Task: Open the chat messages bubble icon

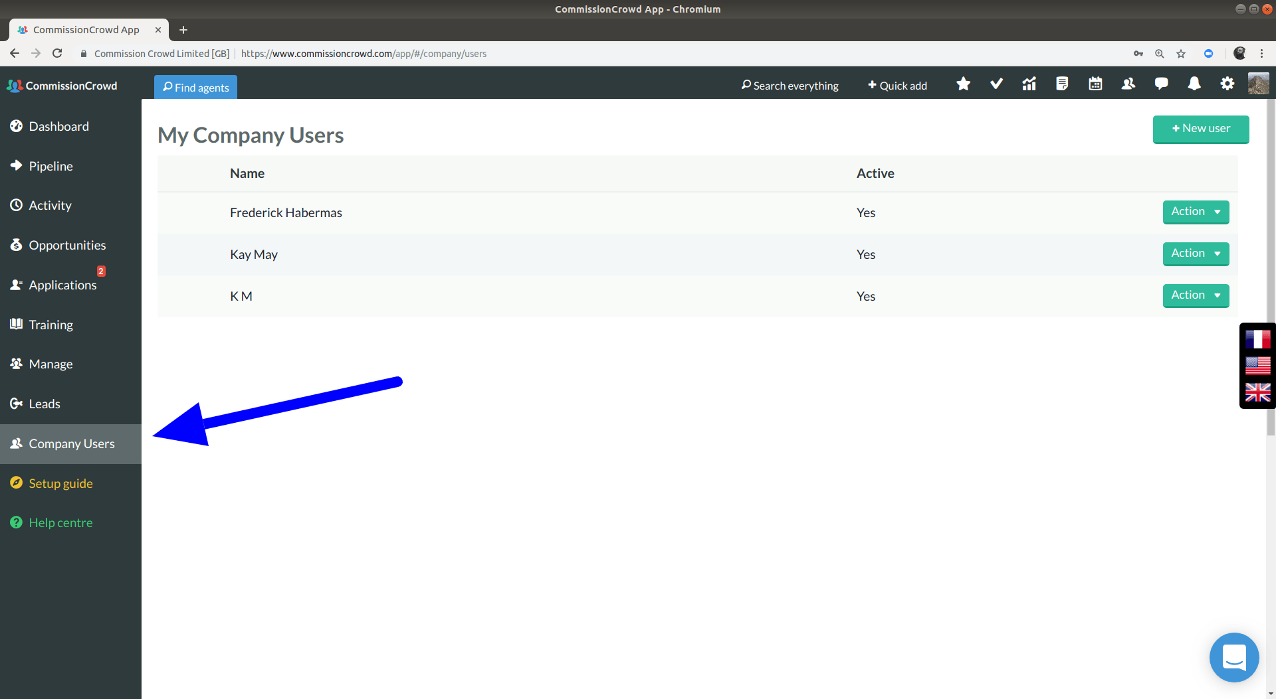Action: tap(1161, 84)
